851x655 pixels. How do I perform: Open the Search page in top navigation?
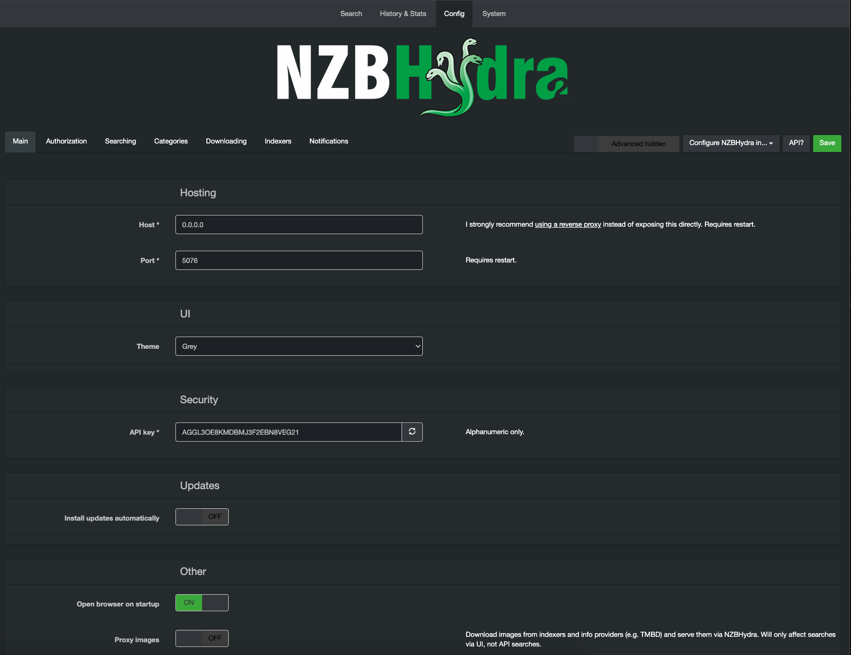(x=351, y=14)
